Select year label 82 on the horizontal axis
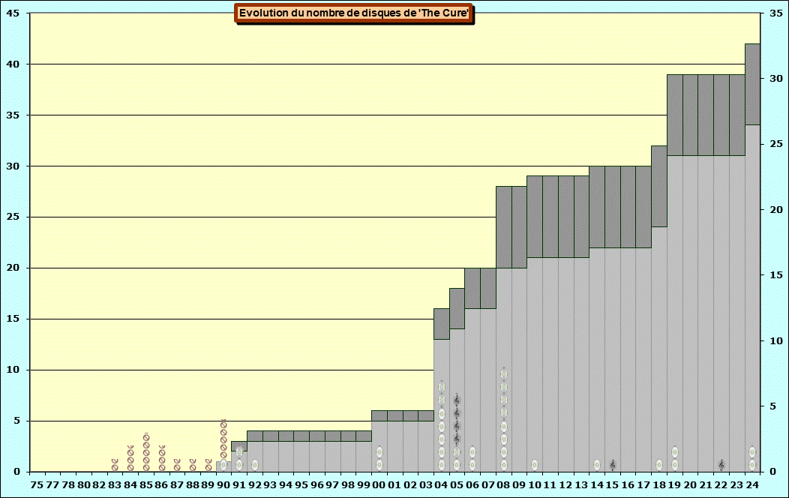Screen dimensions: 789x498 (99, 484)
